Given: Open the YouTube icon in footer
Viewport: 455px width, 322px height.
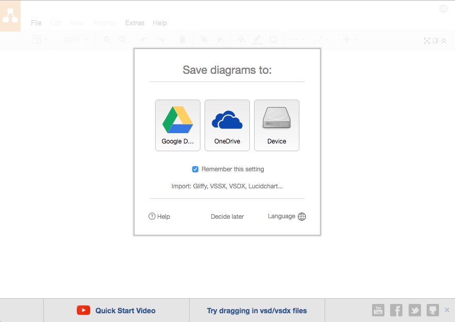Looking at the screenshot, I should tap(378, 310).
